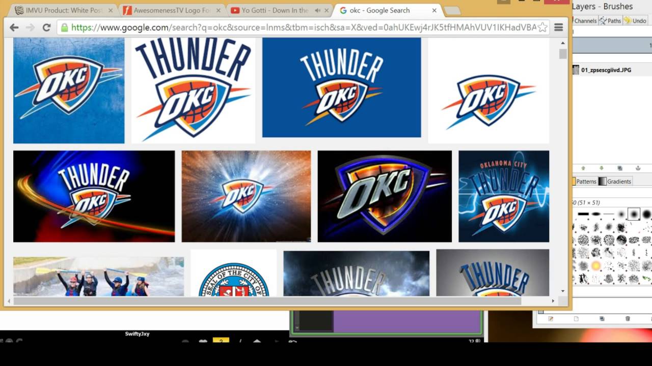Open Thunder logo on solid blue background
This screenshot has width=652, height=366.
(341, 87)
